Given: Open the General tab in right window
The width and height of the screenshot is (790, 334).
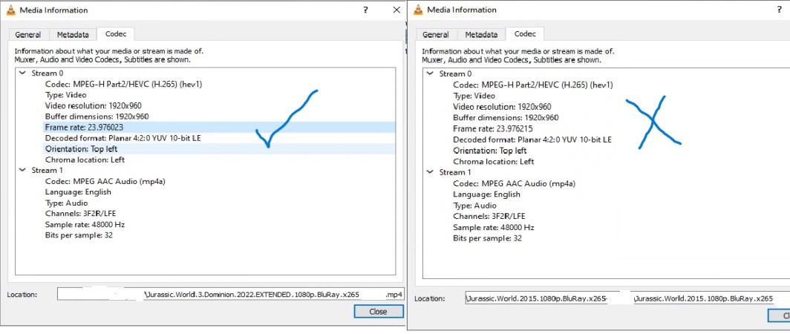Looking at the screenshot, I should pos(436,35).
